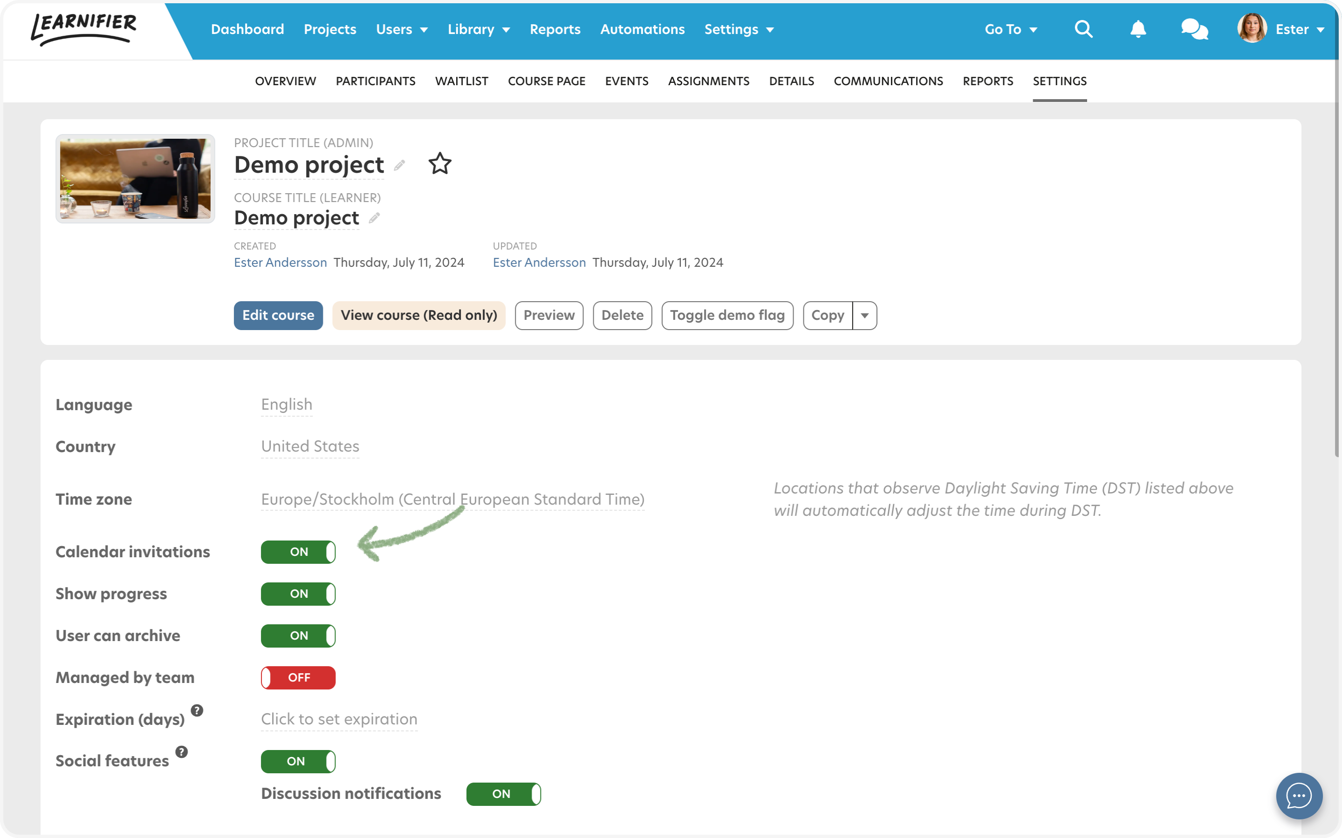Click to set expiration
The height and width of the screenshot is (838, 1342).
click(x=339, y=719)
